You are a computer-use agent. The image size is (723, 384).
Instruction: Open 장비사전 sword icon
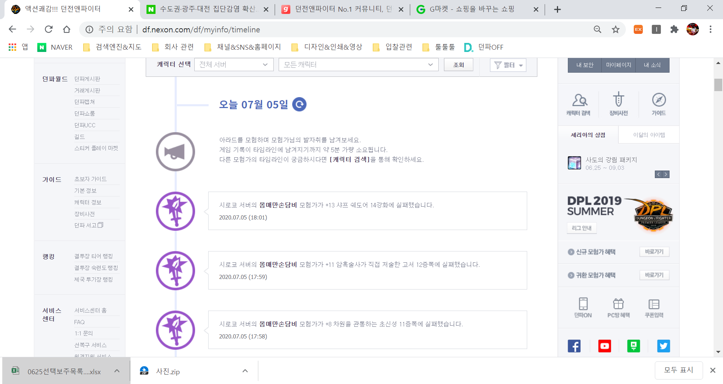tap(619, 104)
